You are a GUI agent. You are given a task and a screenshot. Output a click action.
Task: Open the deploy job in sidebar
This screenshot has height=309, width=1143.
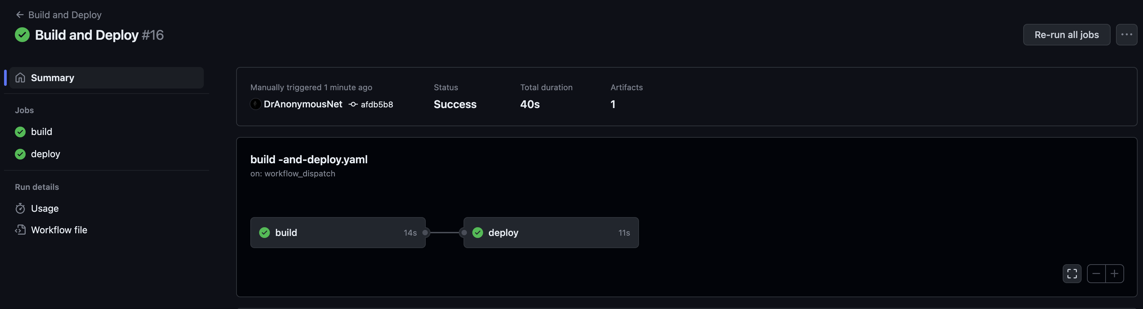coord(45,153)
